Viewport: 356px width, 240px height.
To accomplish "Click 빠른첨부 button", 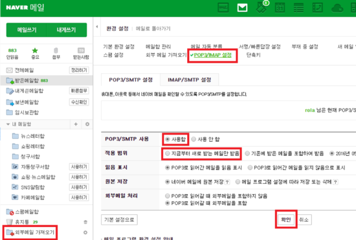I will (x=79, y=91).
